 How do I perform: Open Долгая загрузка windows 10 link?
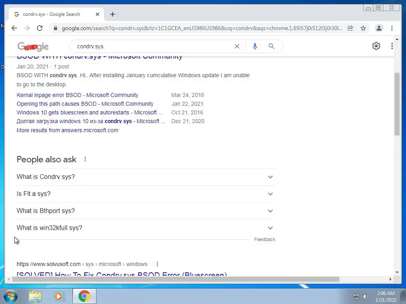91,121
